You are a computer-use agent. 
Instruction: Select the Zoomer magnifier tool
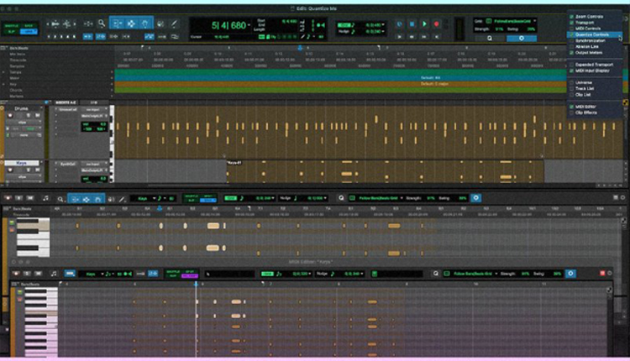102,24
